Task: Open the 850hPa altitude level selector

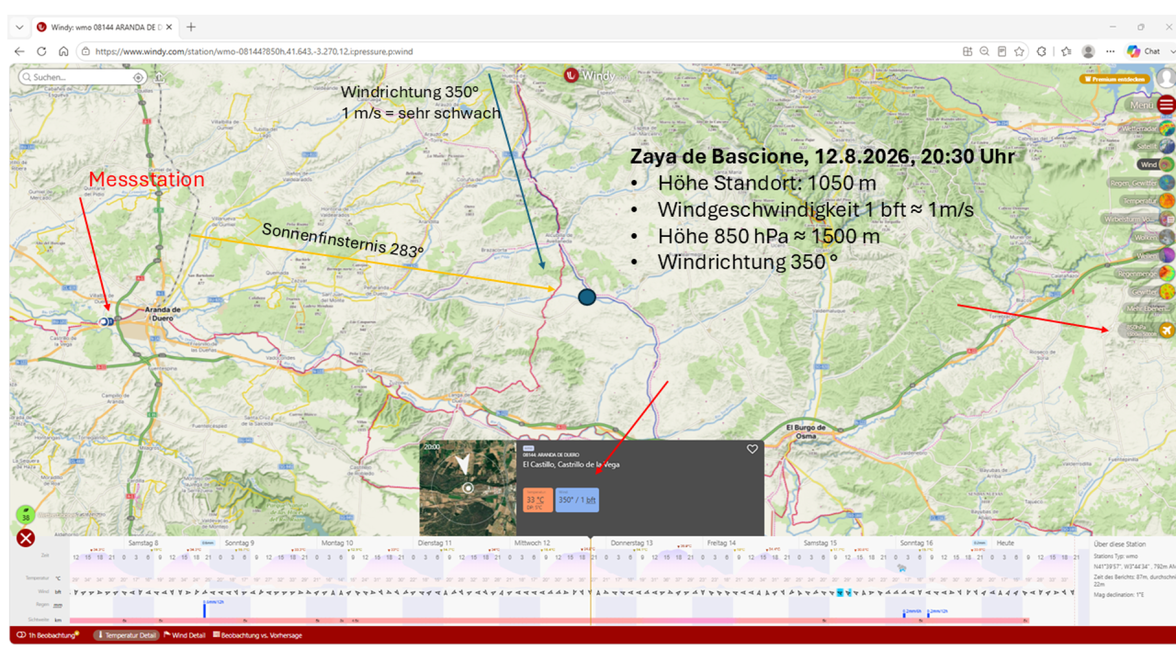Action: pyautogui.click(x=1147, y=330)
